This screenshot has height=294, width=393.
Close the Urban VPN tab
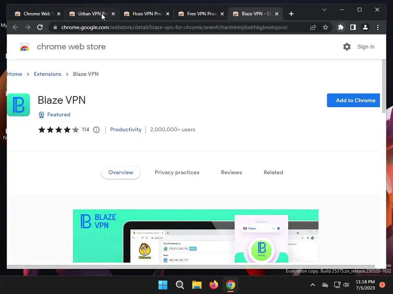pos(113,14)
